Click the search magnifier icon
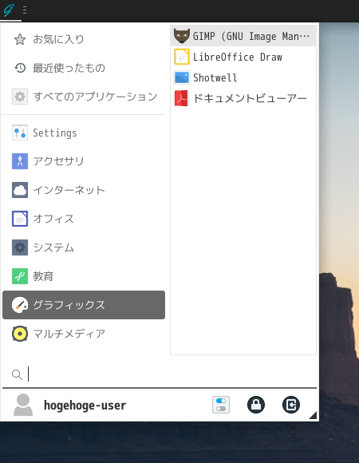The height and width of the screenshot is (463, 359). pyautogui.click(x=17, y=374)
